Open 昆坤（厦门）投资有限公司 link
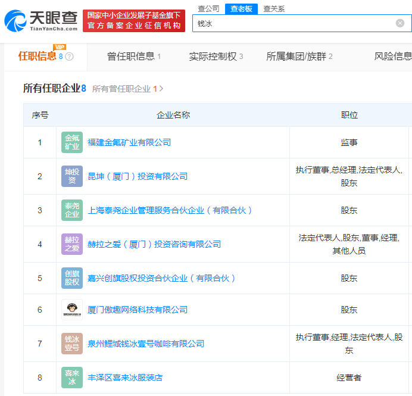The image size is (412, 396). coord(138,176)
